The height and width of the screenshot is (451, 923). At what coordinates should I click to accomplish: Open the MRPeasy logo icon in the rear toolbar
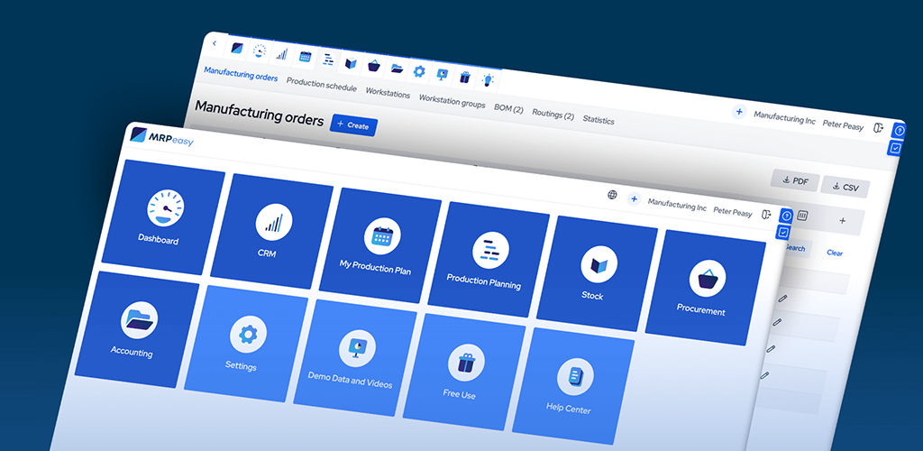click(x=237, y=49)
